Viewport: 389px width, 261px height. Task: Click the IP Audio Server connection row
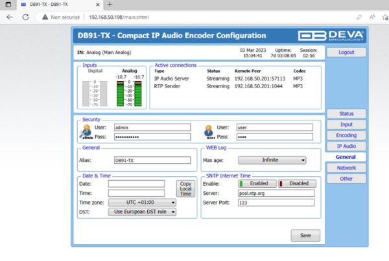pos(228,79)
